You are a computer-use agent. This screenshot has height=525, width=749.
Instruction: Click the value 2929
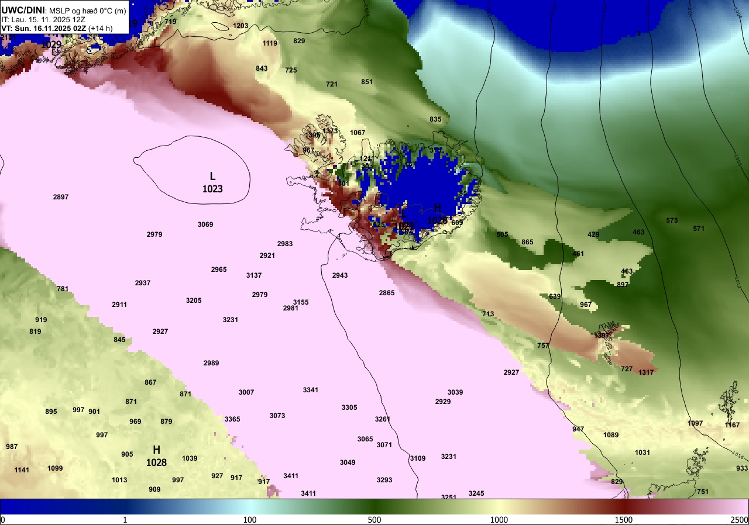point(443,402)
